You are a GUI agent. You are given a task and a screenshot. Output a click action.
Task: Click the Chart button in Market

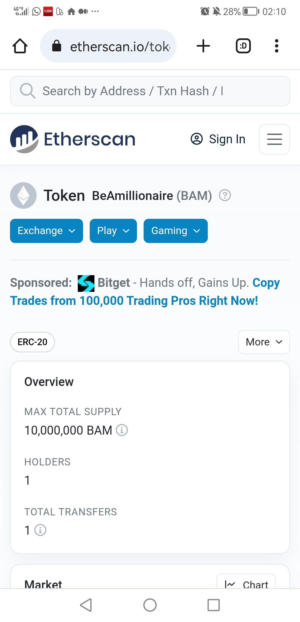(246, 583)
